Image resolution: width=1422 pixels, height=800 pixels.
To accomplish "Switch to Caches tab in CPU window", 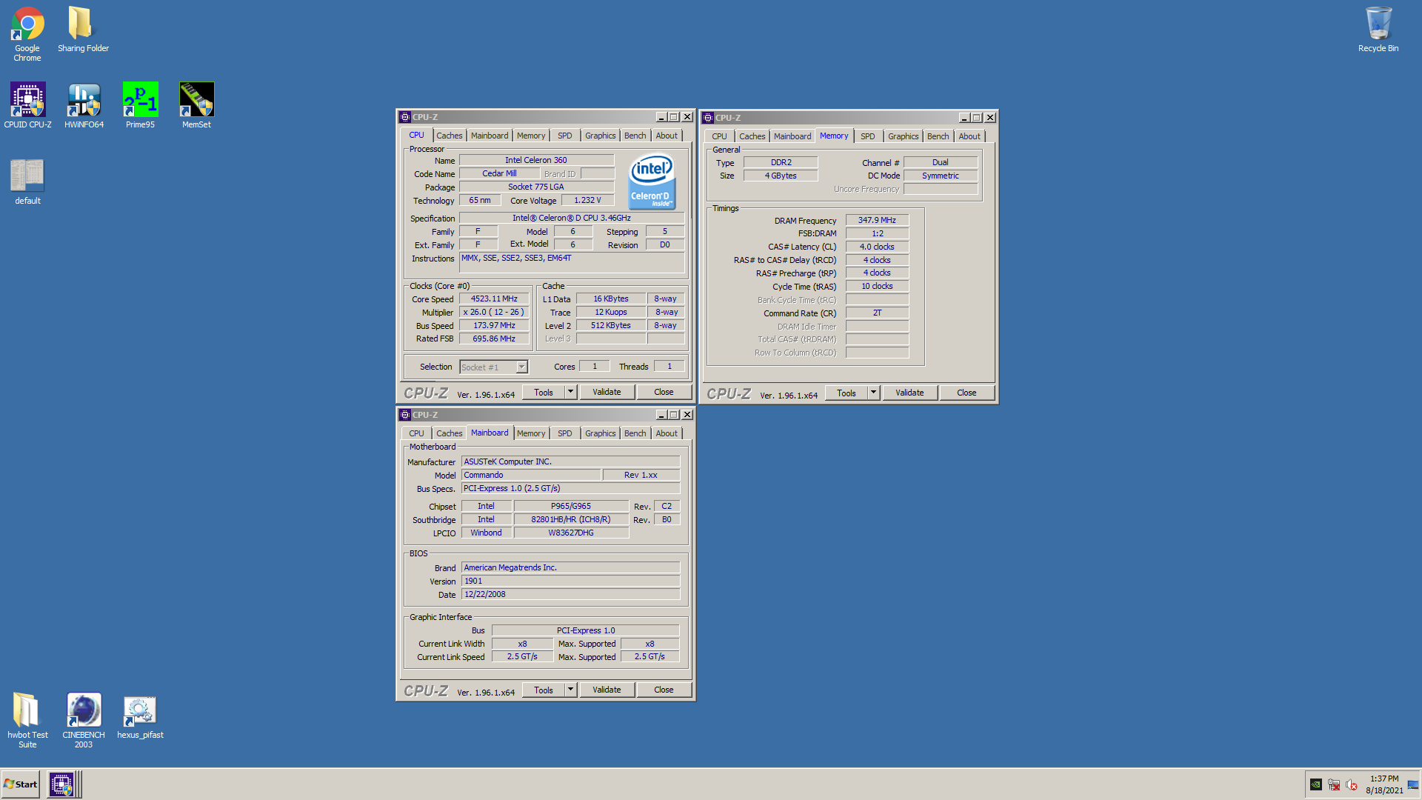I will coord(449,136).
